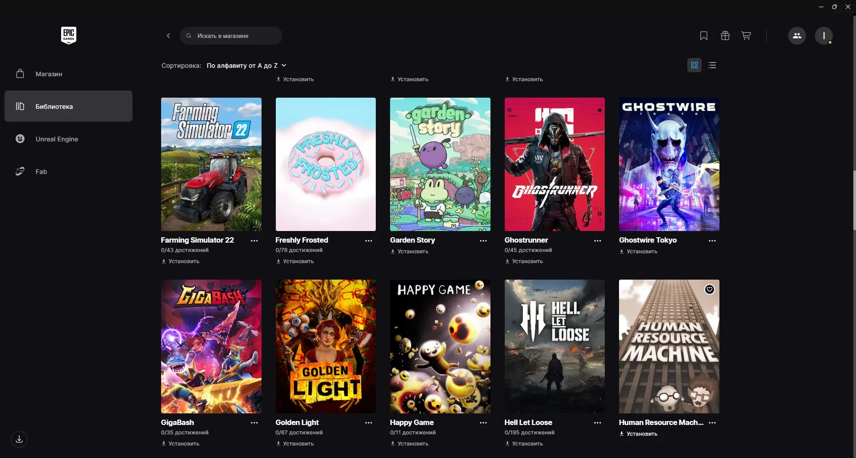Viewport: 856px width, 458px height.
Task: Go back using the back arrow
Action: click(168, 36)
